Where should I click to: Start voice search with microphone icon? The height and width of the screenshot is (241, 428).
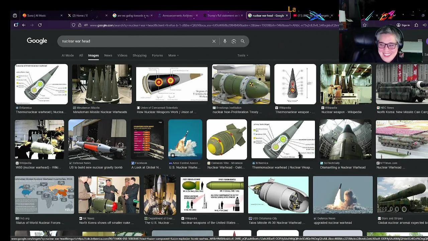coord(225,41)
